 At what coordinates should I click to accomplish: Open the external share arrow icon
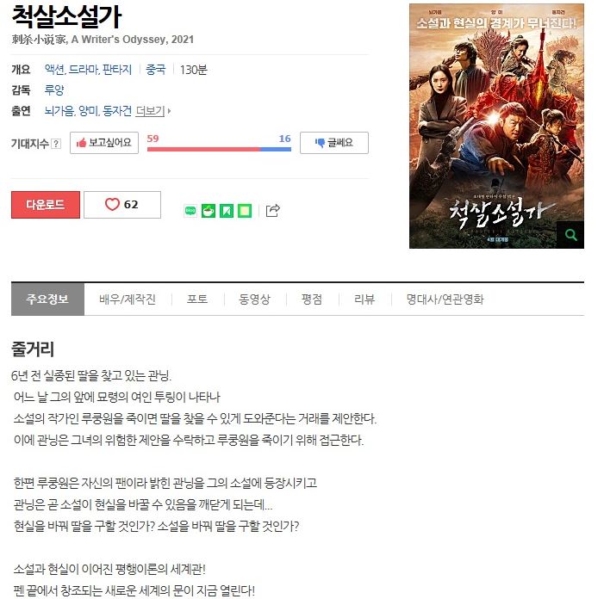(x=273, y=211)
